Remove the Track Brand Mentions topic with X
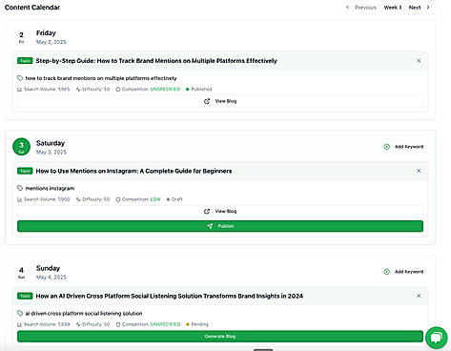 tap(419, 60)
